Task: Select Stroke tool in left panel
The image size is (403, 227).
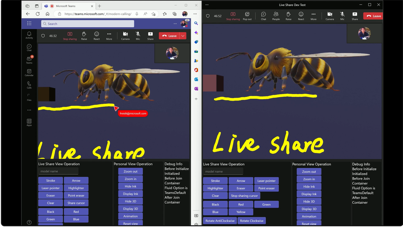Action: pos(50,181)
